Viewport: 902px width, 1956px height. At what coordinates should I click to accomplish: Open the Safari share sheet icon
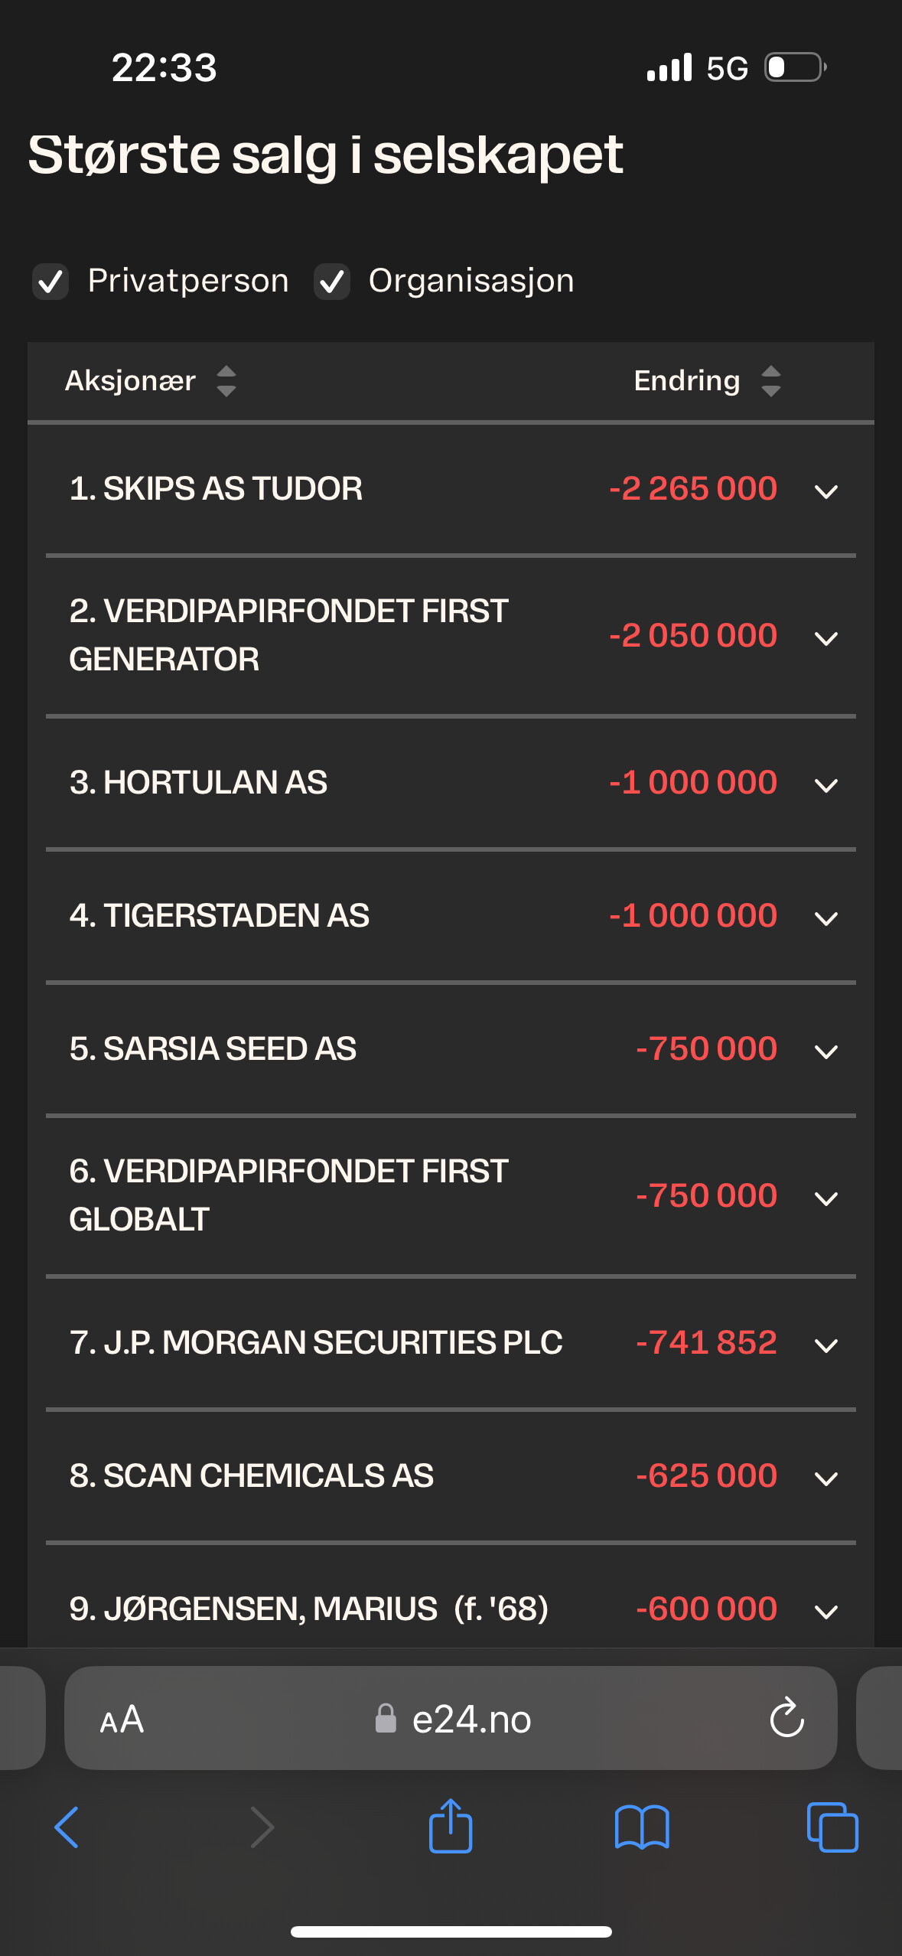[x=451, y=1825]
